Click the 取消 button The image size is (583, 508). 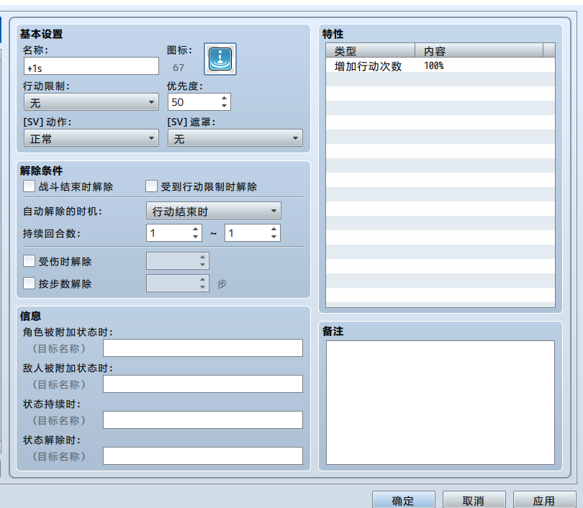(x=474, y=500)
